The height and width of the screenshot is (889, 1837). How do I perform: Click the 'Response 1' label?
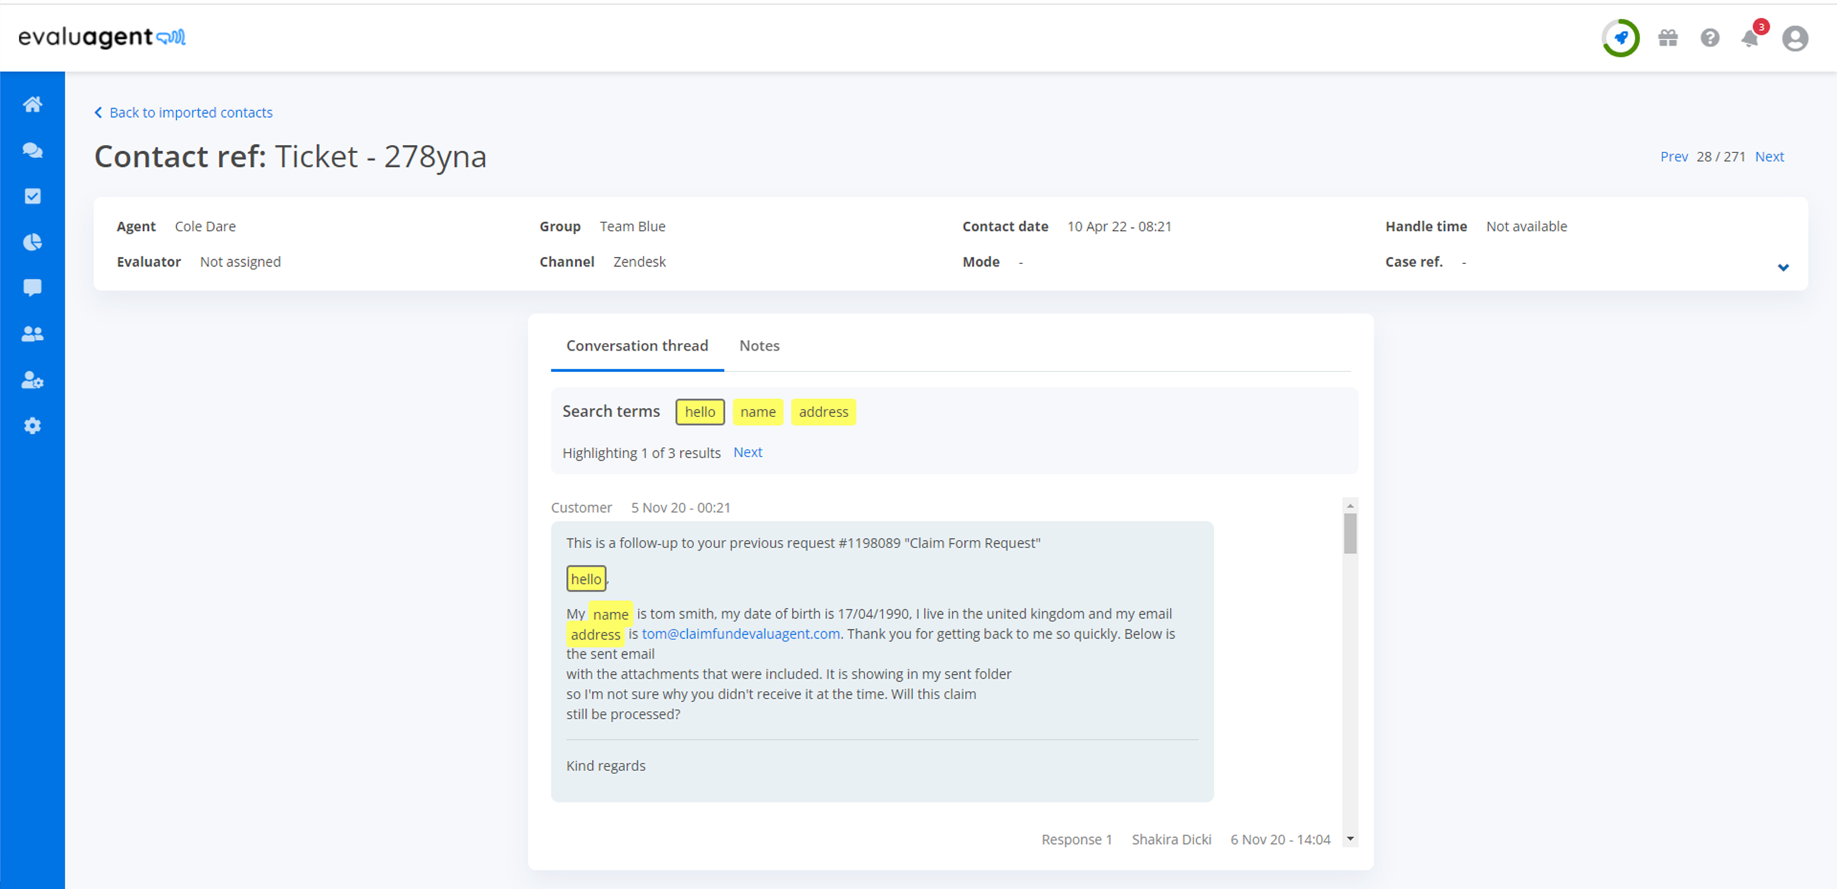1077,839
